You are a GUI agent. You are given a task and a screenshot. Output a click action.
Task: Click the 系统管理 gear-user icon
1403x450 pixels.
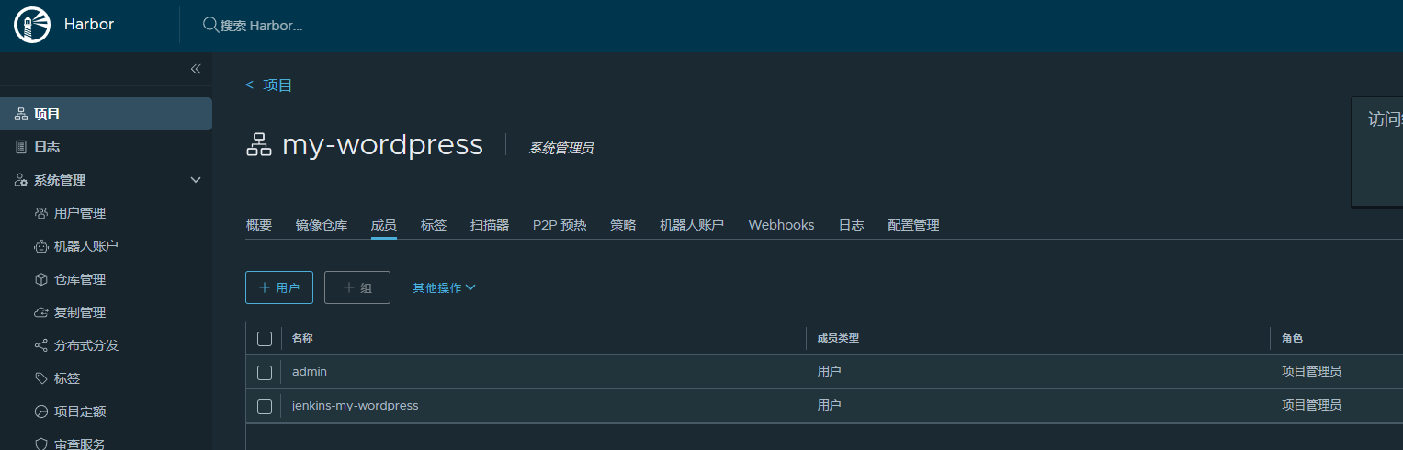pos(21,180)
